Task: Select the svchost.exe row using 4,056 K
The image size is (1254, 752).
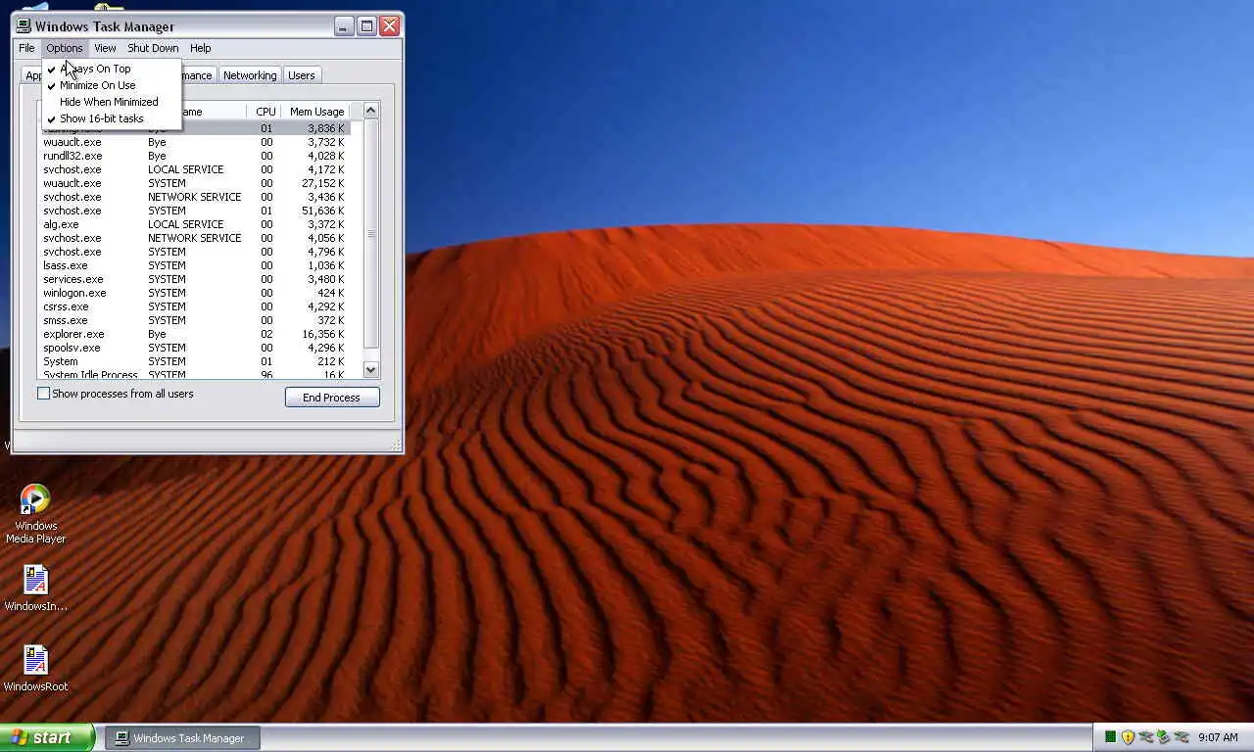Action: tap(194, 238)
